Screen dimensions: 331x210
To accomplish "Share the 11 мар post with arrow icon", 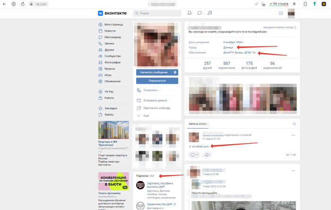I will (x=207, y=155).
